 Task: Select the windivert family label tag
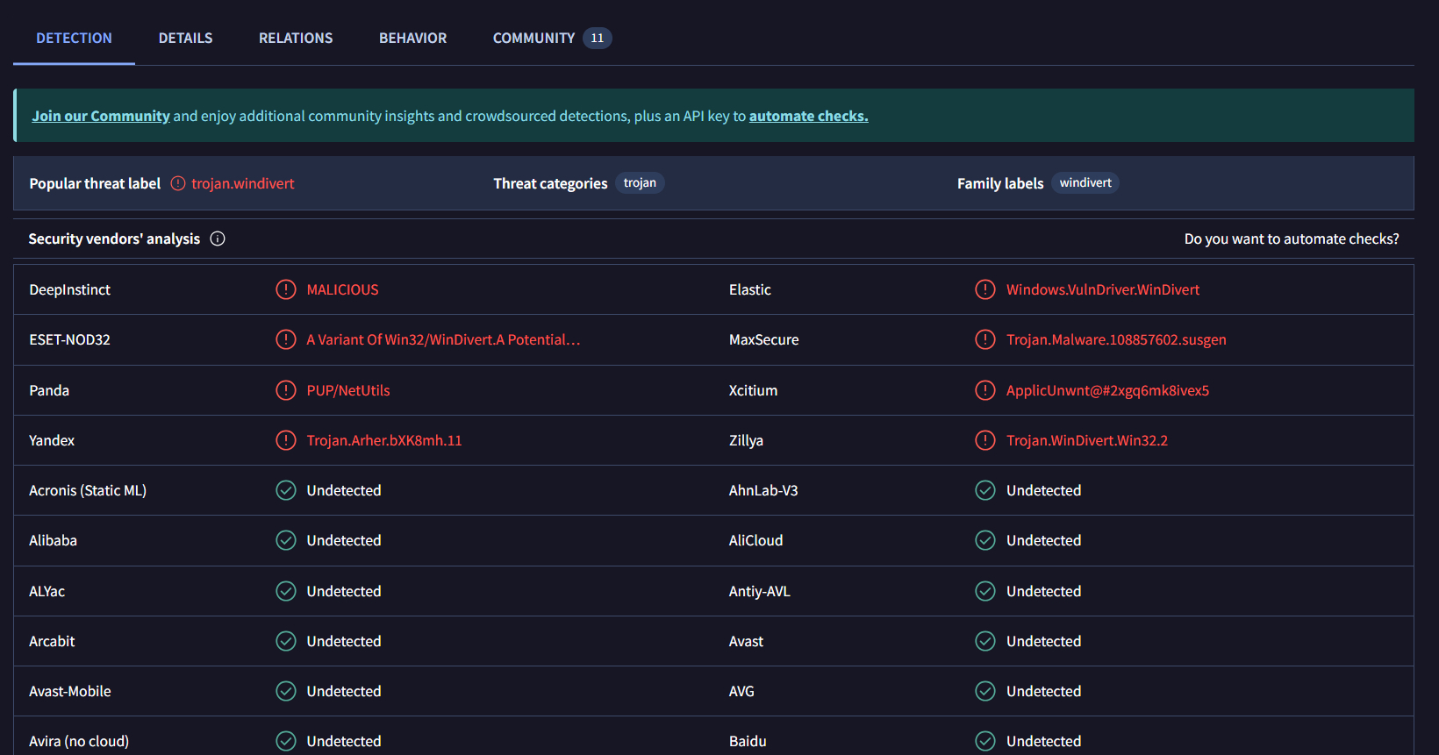pyautogui.click(x=1085, y=183)
